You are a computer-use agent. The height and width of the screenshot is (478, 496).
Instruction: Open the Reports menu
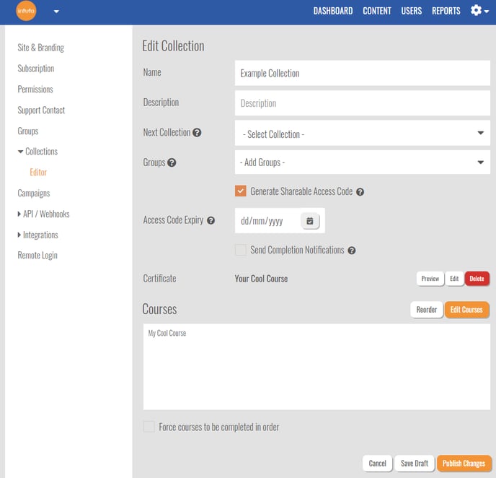click(446, 11)
